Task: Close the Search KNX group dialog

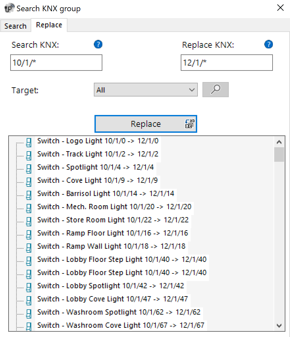Action: [280, 8]
